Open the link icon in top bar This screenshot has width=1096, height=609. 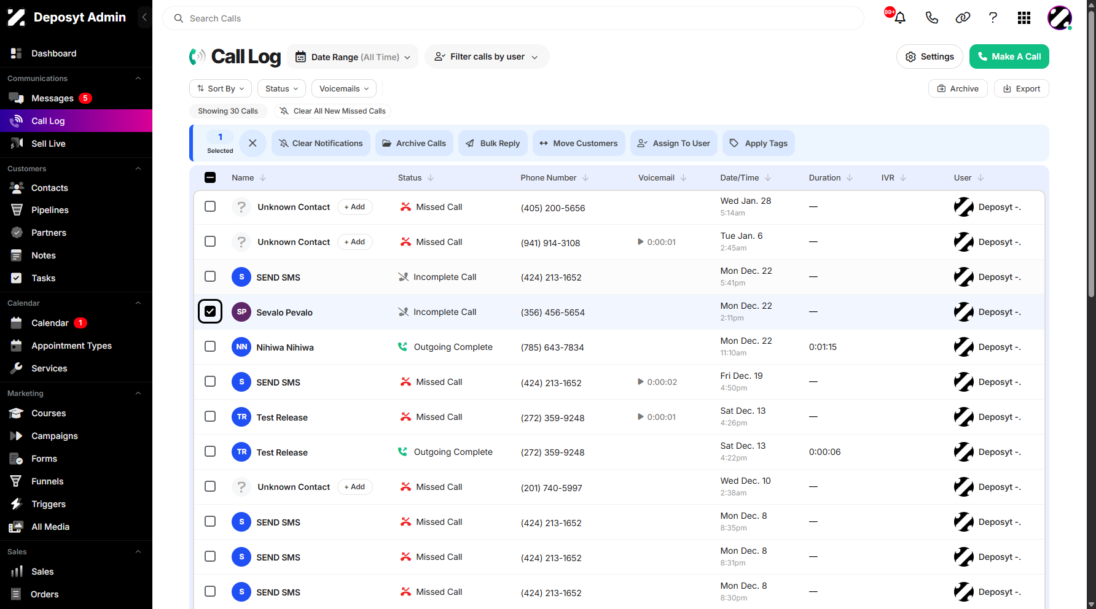pos(963,18)
